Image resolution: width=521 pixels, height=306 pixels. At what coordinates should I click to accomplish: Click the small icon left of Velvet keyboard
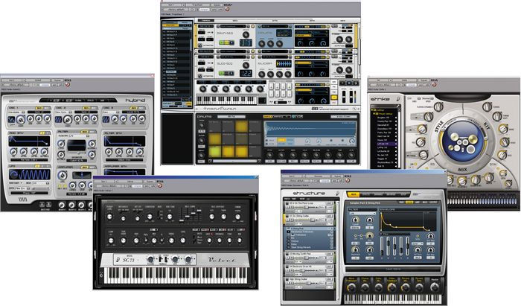[x=101, y=275]
